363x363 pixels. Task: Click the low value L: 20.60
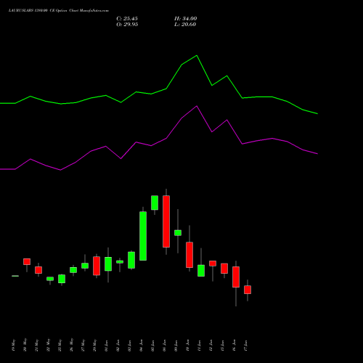185,25
